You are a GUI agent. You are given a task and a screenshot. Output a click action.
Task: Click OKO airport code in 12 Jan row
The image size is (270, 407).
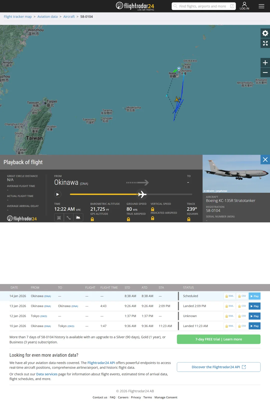[x=43, y=316]
